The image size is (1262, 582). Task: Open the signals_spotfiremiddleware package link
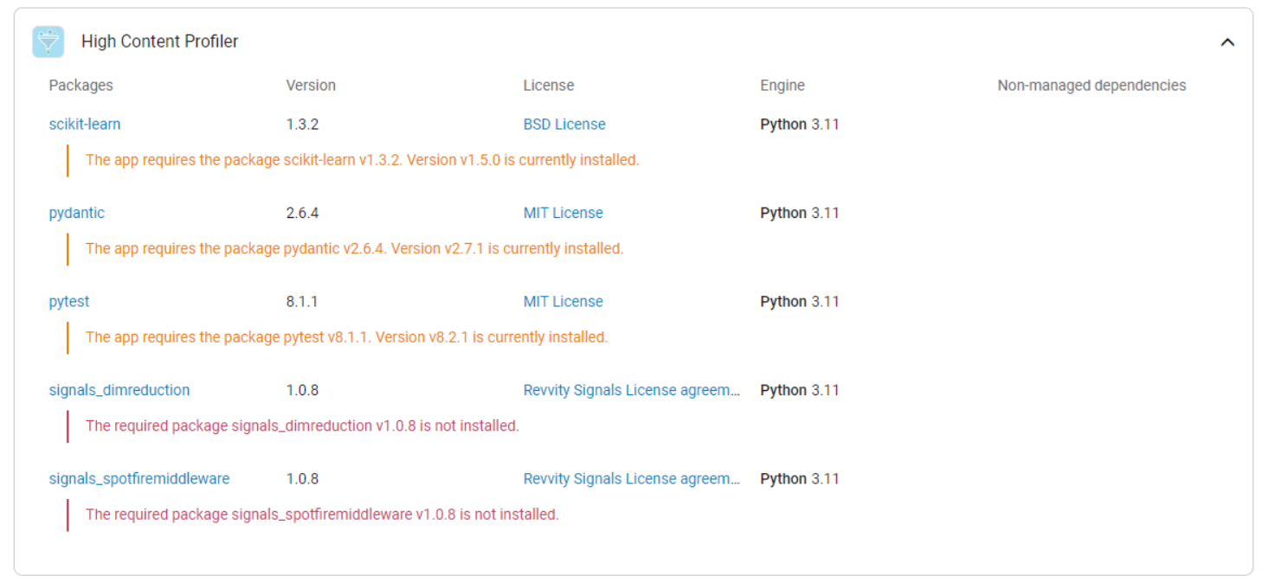[139, 479]
